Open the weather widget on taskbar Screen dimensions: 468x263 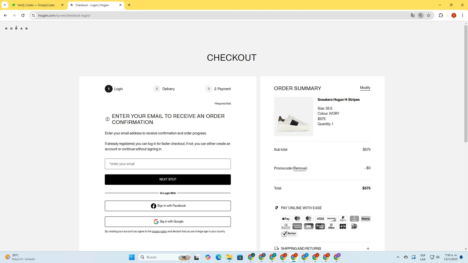(20, 257)
